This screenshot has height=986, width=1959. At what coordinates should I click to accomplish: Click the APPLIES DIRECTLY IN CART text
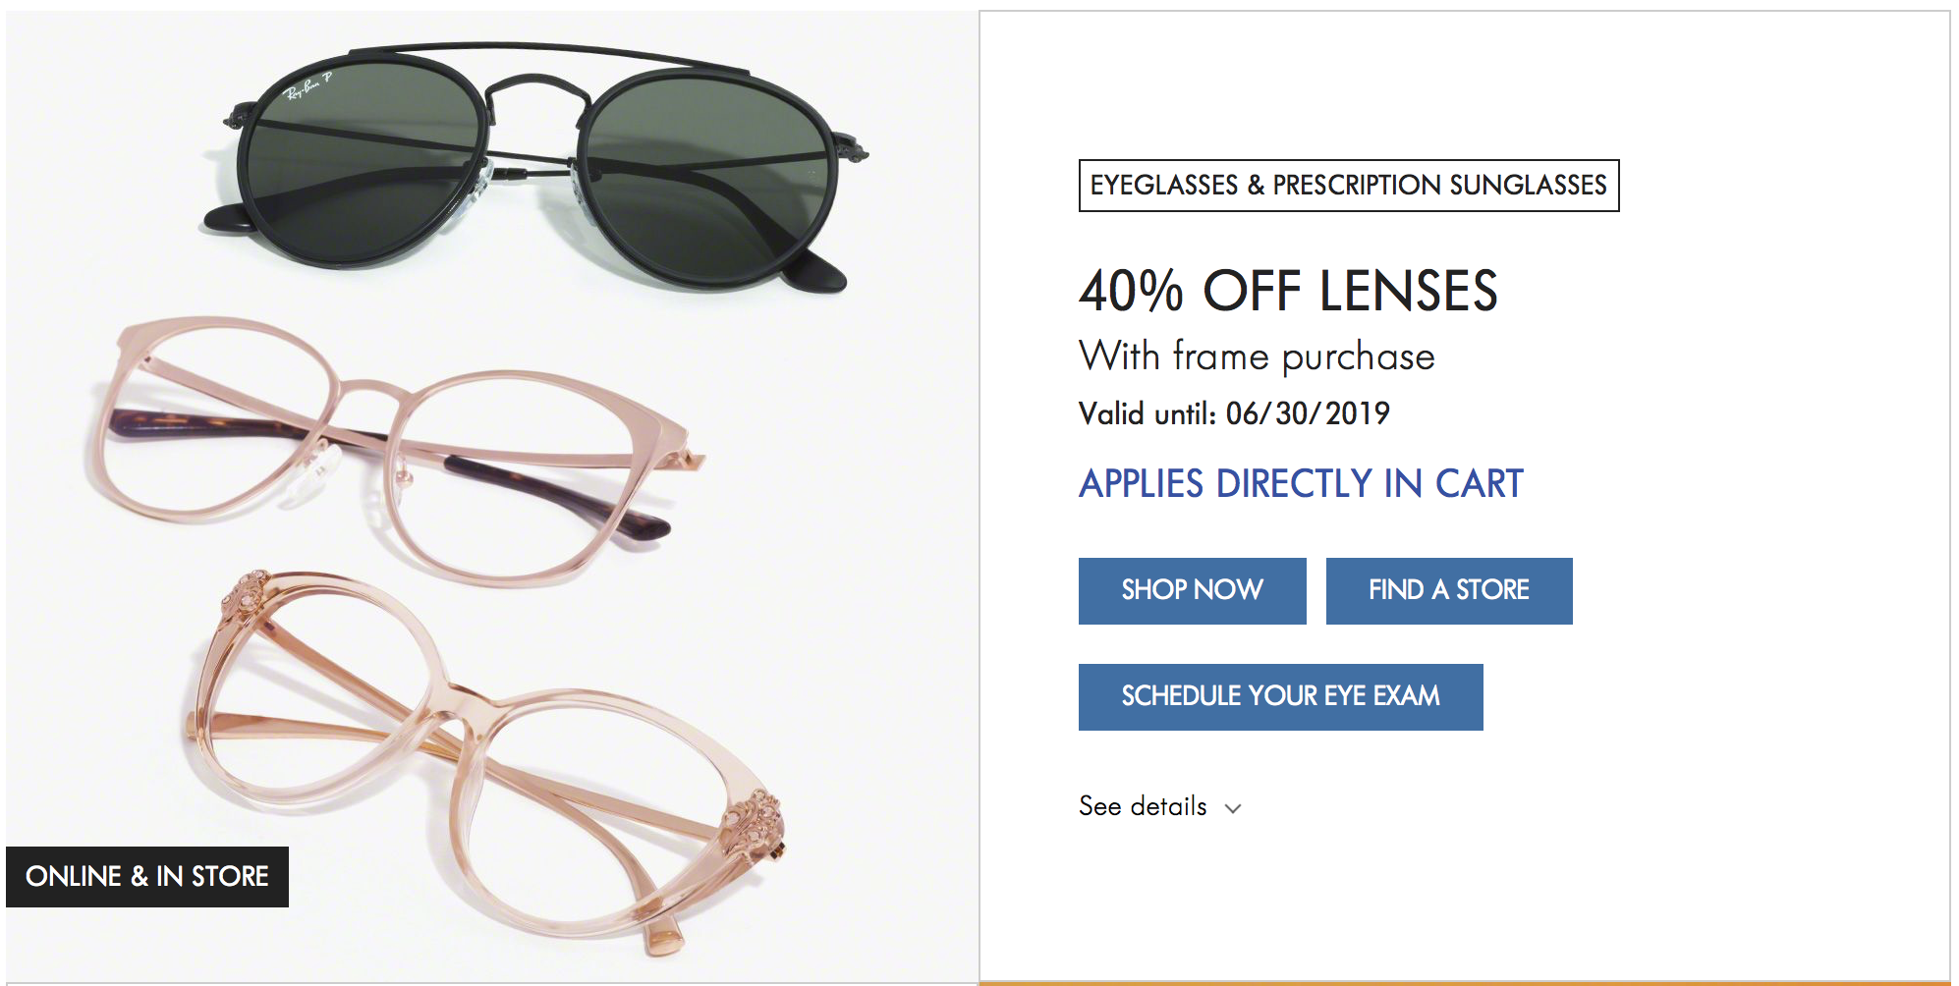[x=1301, y=483]
